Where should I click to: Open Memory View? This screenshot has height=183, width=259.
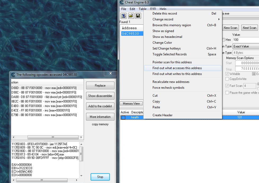[131, 104]
